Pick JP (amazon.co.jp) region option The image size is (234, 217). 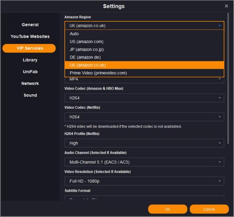pyautogui.click(x=144, y=49)
